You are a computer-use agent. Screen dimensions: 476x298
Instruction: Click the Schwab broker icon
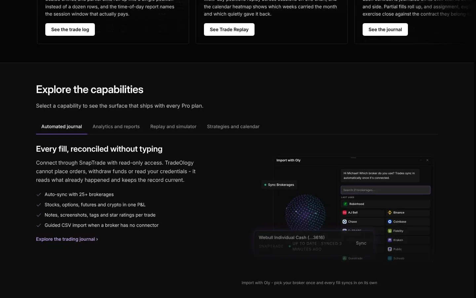click(x=390, y=258)
